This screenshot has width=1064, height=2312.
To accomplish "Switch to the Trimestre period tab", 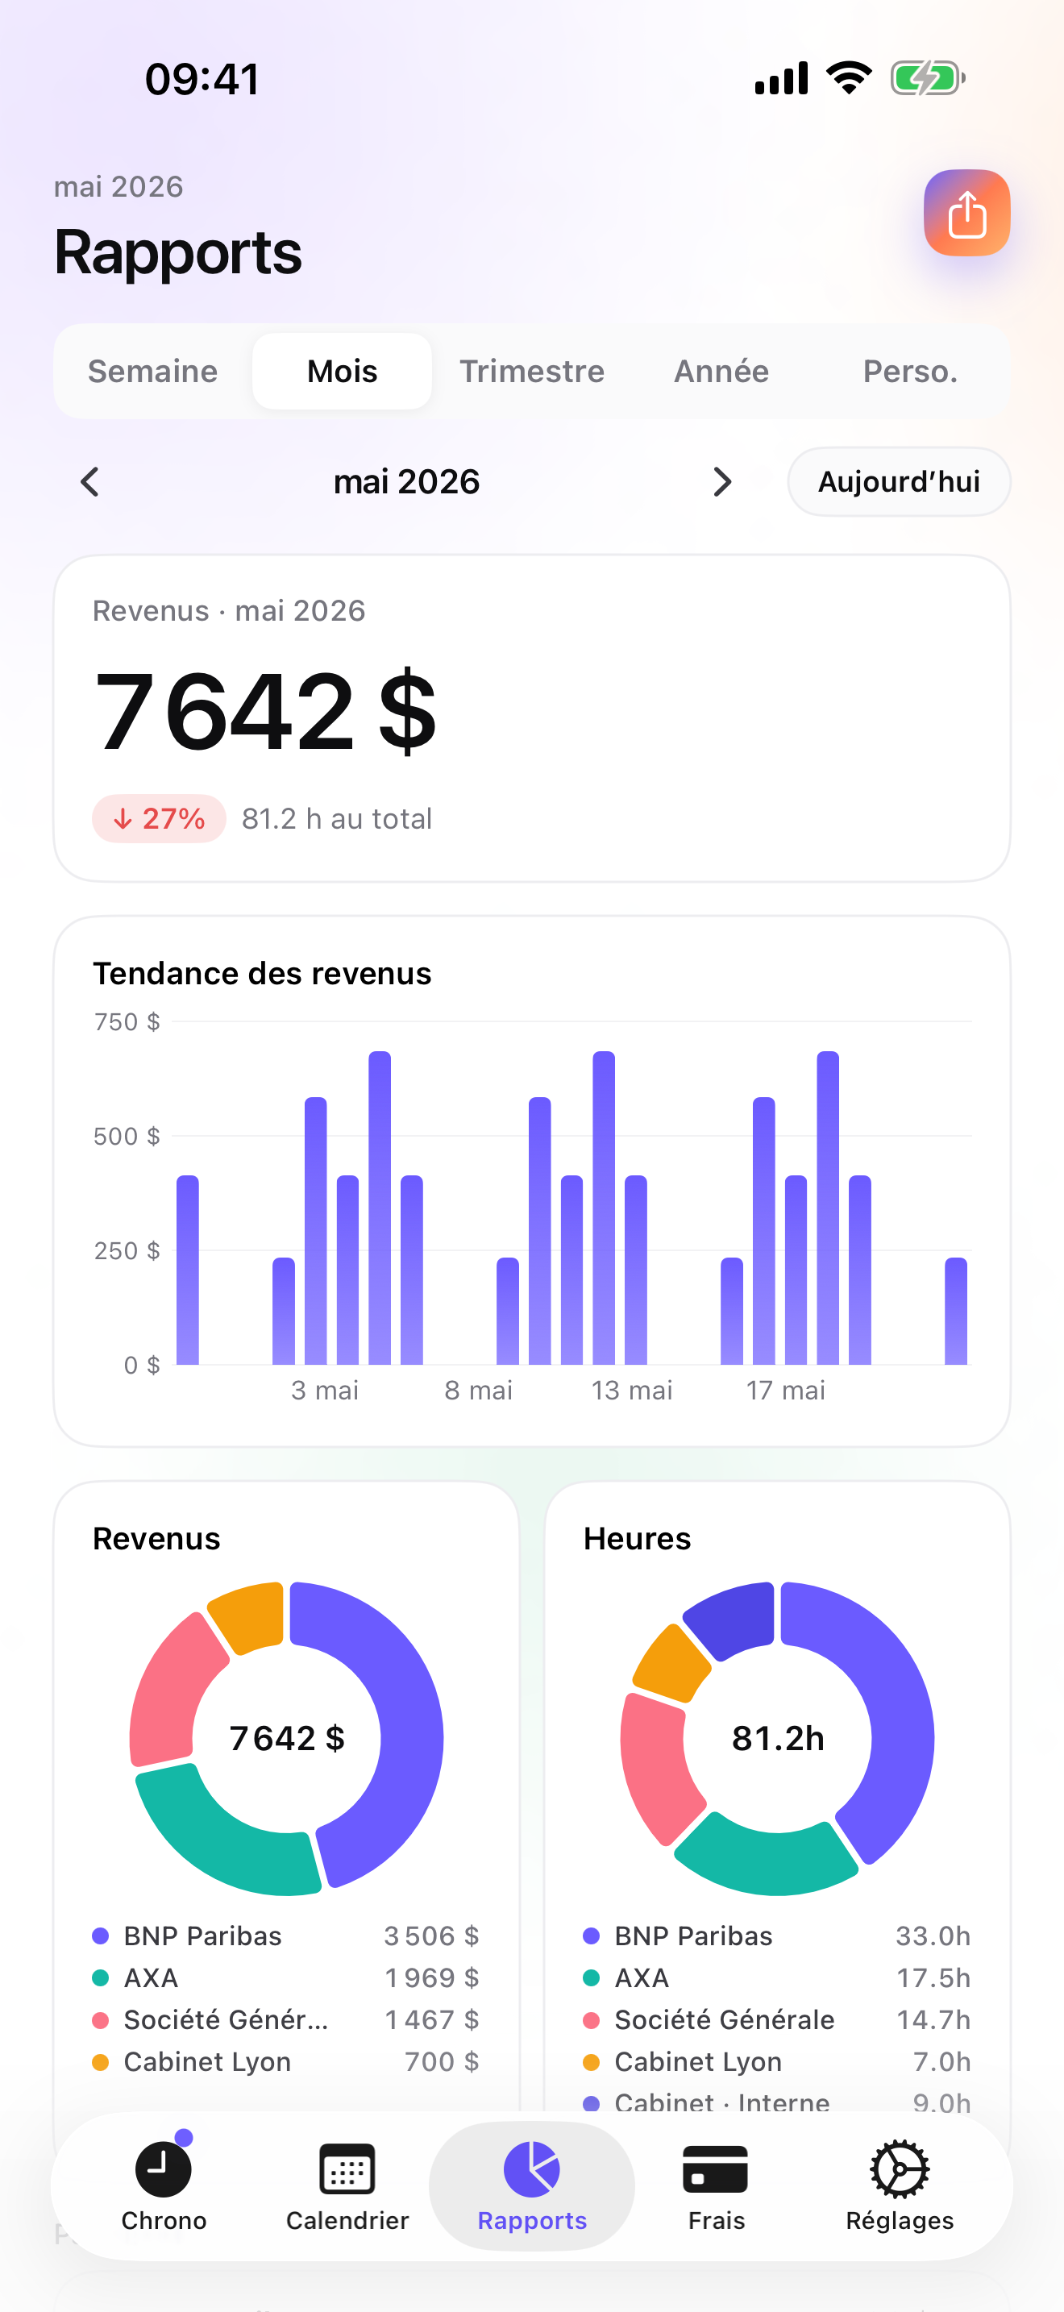I will point(532,372).
